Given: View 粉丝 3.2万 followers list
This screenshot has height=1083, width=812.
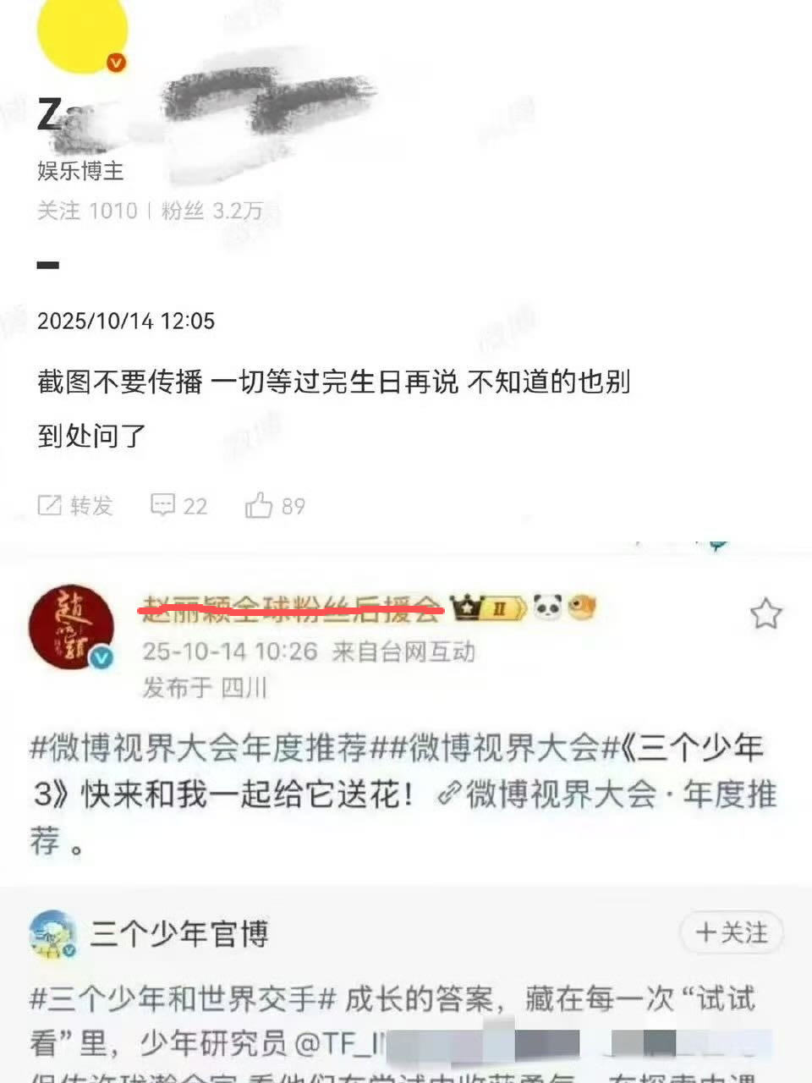Looking at the screenshot, I should [x=211, y=211].
